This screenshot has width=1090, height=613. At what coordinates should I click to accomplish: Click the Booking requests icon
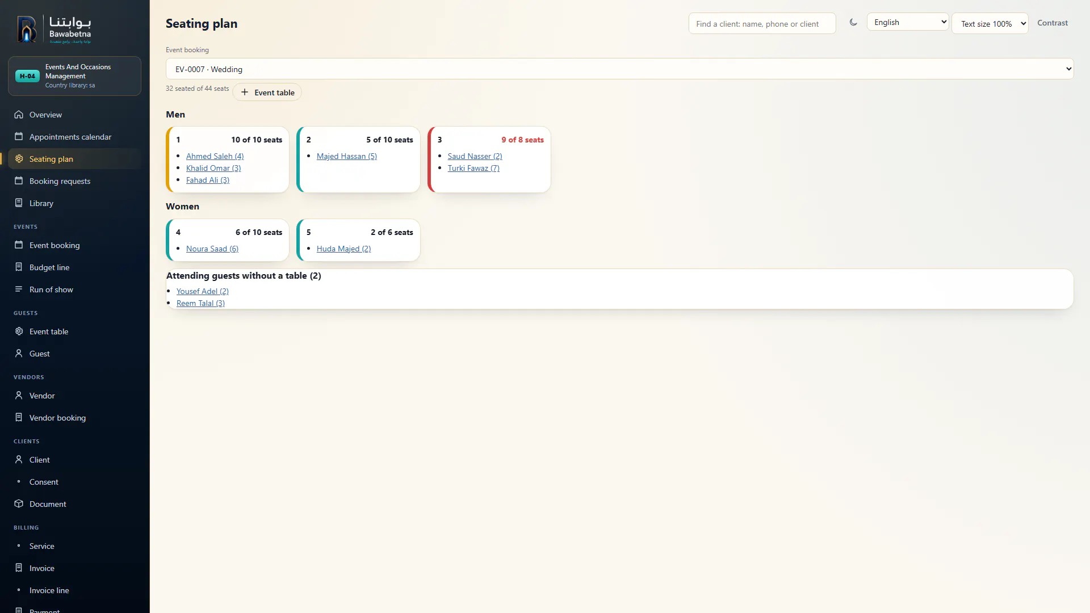click(x=19, y=181)
